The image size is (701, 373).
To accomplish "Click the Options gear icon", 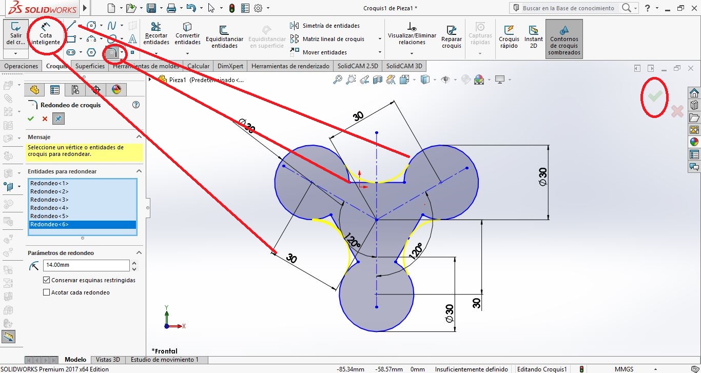I will [258, 8].
